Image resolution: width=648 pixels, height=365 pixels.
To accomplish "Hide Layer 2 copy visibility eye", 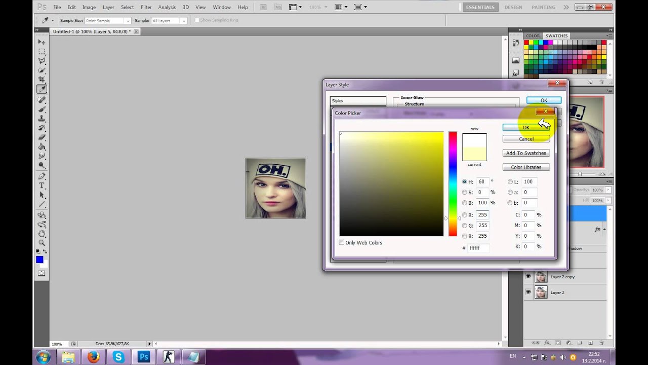I will 528,277.
